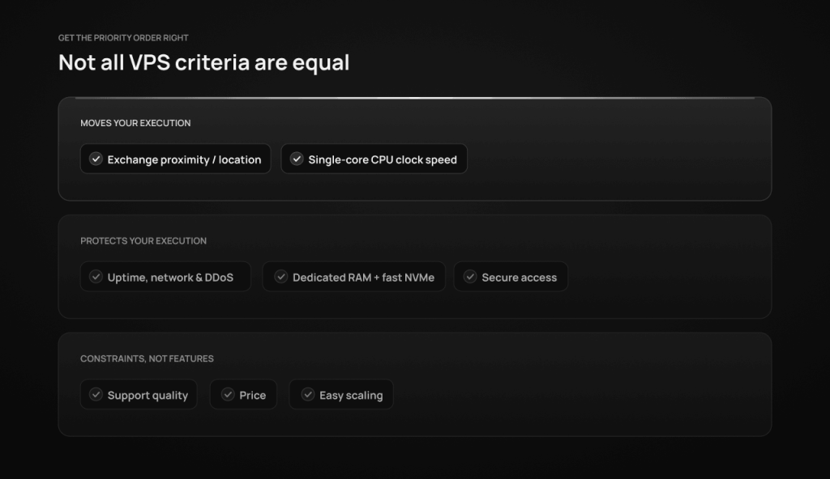Click the check circle beside Support quality
830x479 pixels.
click(96, 394)
